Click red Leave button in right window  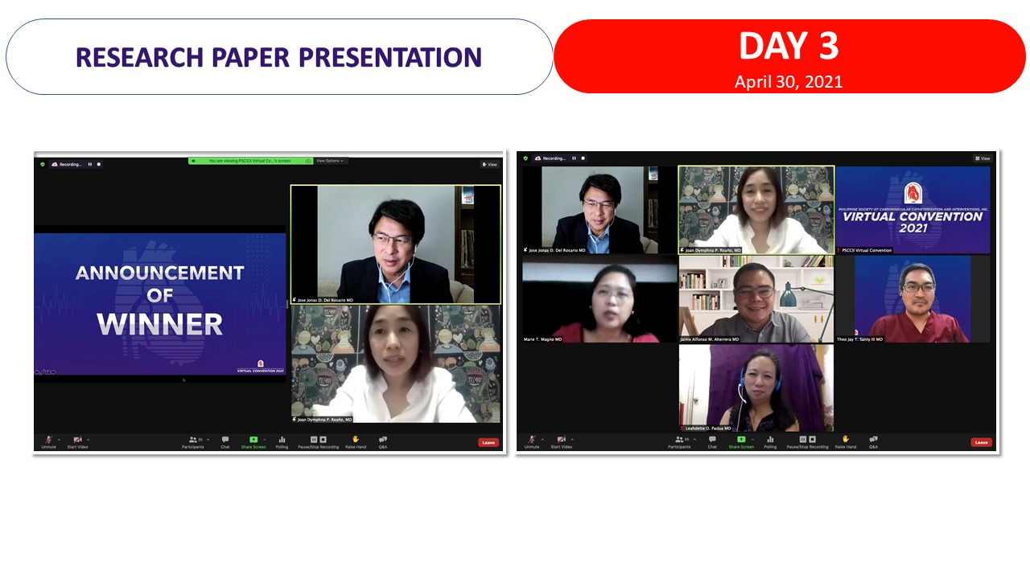coord(981,442)
